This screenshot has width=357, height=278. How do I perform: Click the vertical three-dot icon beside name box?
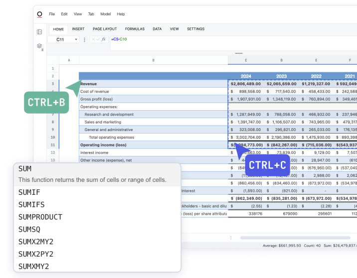pos(84,39)
